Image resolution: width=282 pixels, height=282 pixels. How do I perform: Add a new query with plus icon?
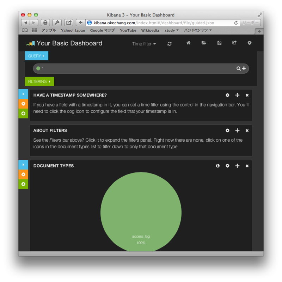tap(244, 68)
